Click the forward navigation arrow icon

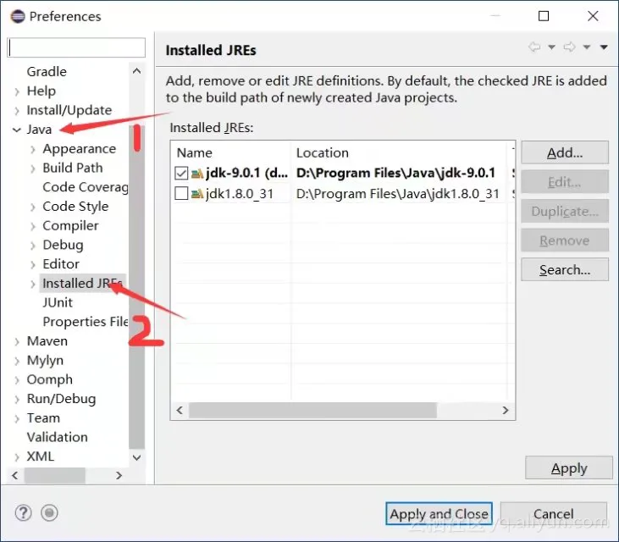tap(569, 47)
